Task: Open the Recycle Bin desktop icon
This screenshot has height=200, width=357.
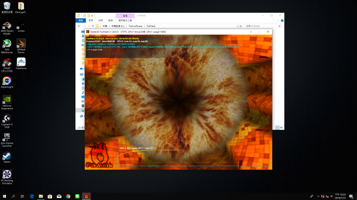Action: 7,7
